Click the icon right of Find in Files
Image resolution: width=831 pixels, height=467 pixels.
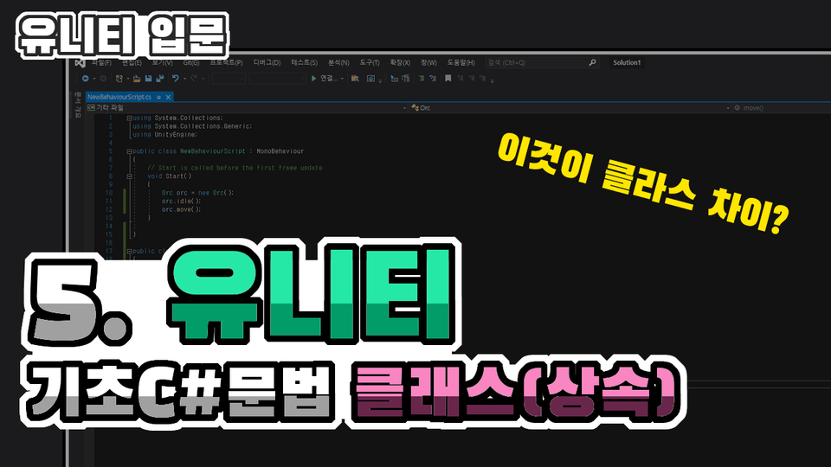tap(371, 79)
